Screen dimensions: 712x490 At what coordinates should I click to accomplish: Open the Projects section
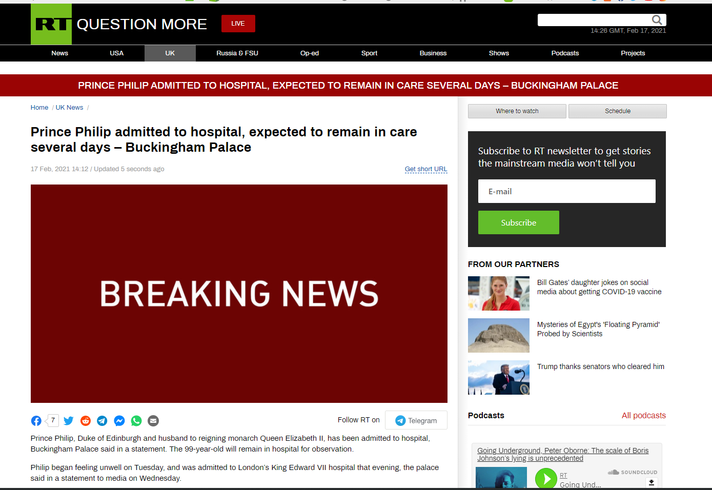pyautogui.click(x=633, y=53)
